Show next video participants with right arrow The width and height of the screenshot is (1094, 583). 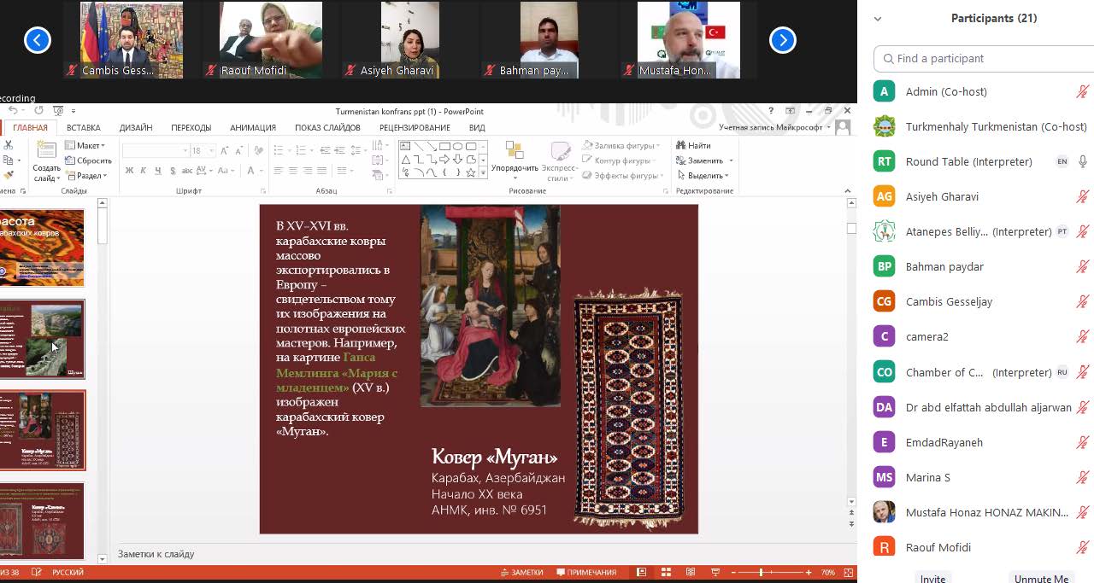tap(783, 40)
